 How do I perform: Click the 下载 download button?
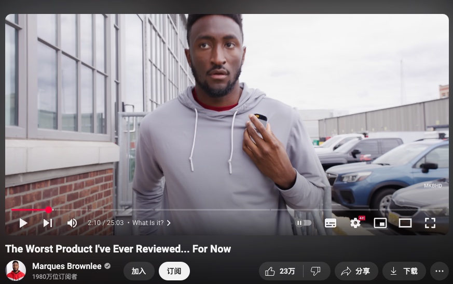click(x=404, y=271)
